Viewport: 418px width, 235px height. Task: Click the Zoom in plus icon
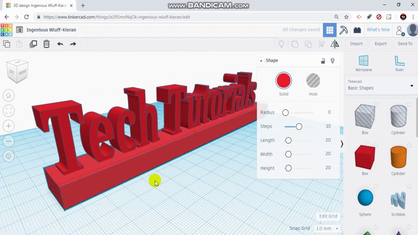coord(8,126)
